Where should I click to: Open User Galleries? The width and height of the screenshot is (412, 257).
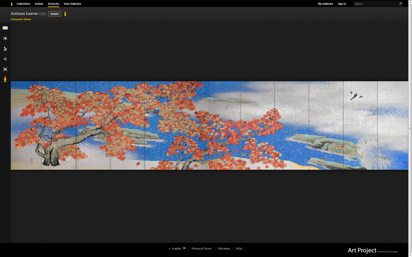coord(72,4)
